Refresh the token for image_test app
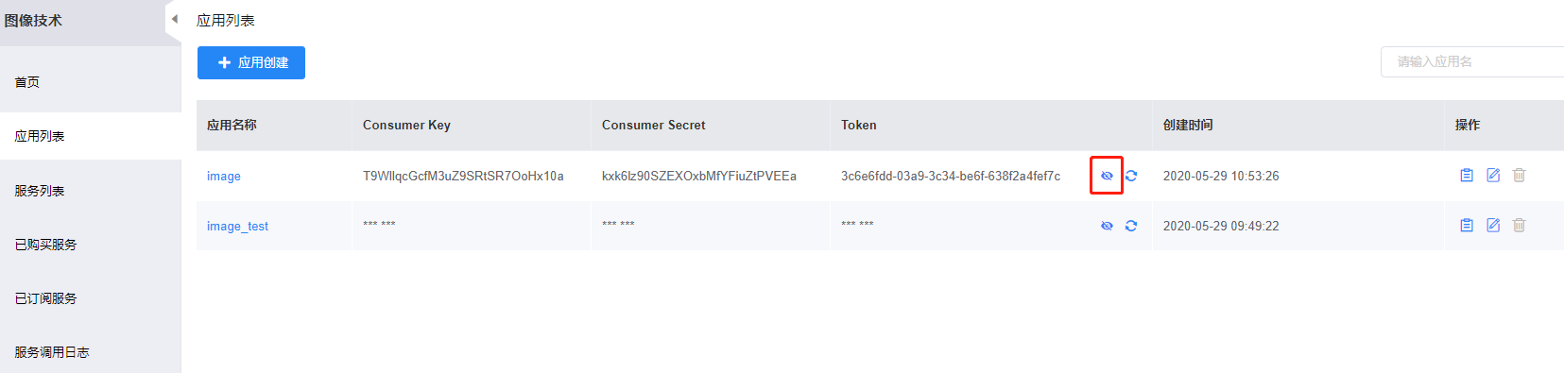The image size is (1564, 373). point(1131,226)
